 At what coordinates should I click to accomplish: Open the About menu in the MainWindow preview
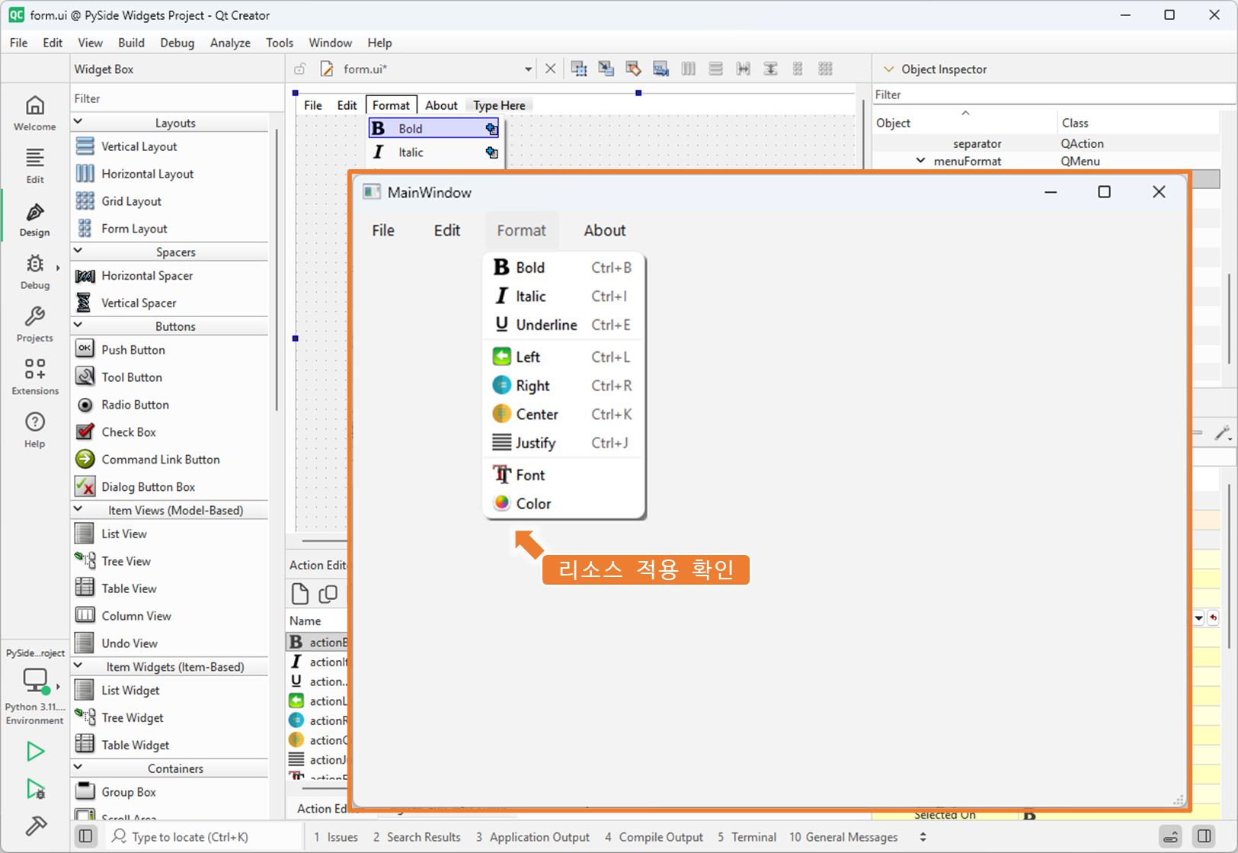coord(605,230)
